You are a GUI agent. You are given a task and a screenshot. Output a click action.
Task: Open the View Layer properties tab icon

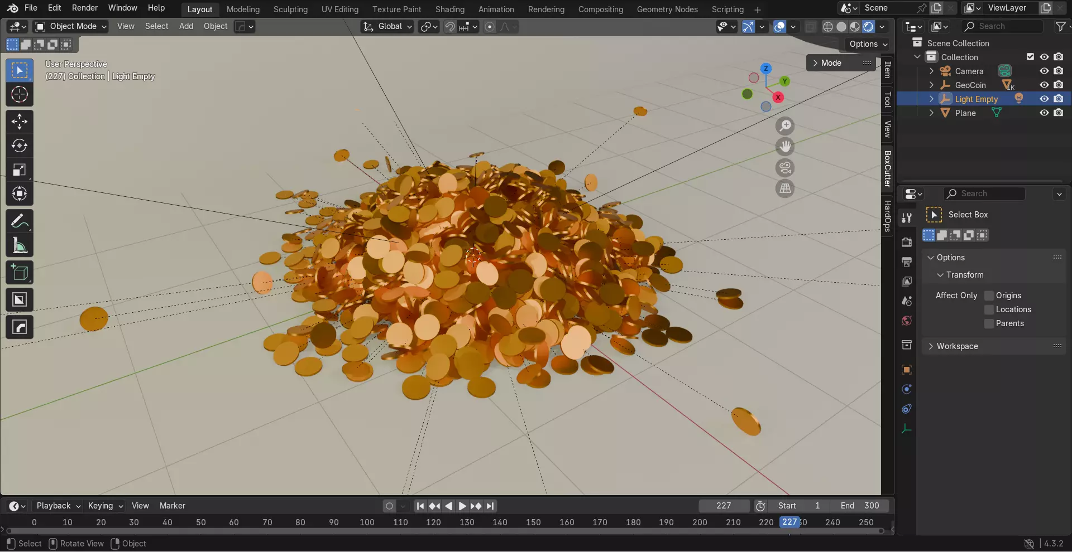[x=907, y=282]
